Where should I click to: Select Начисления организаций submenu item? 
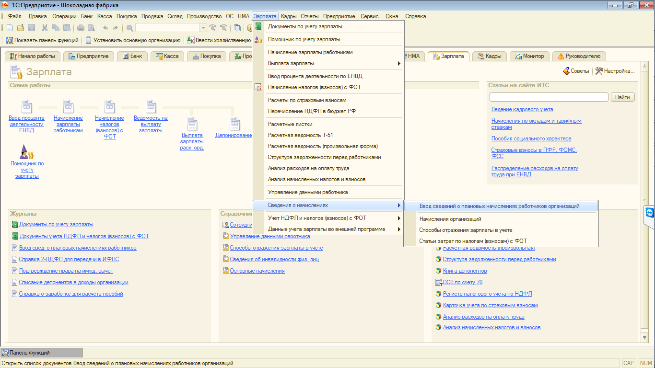pyautogui.click(x=501, y=219)
